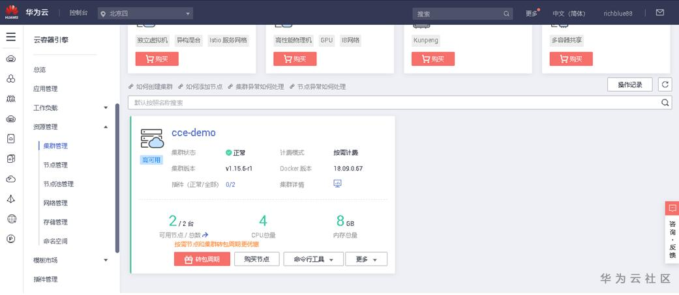Click the 控制台 link in the header
The image size is (679, 295).
pos(78,12)
